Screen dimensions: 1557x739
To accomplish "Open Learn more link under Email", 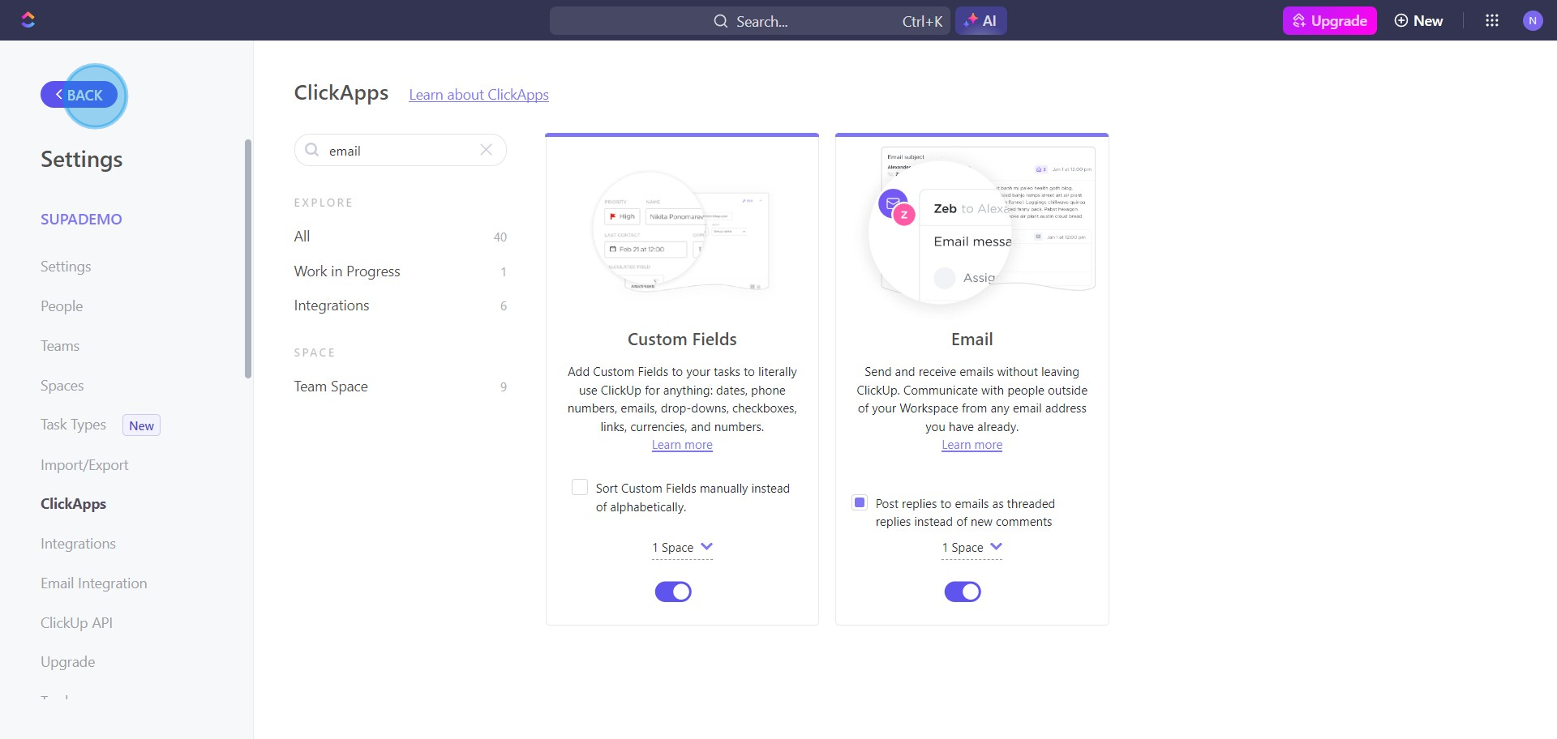I will 972,445.
